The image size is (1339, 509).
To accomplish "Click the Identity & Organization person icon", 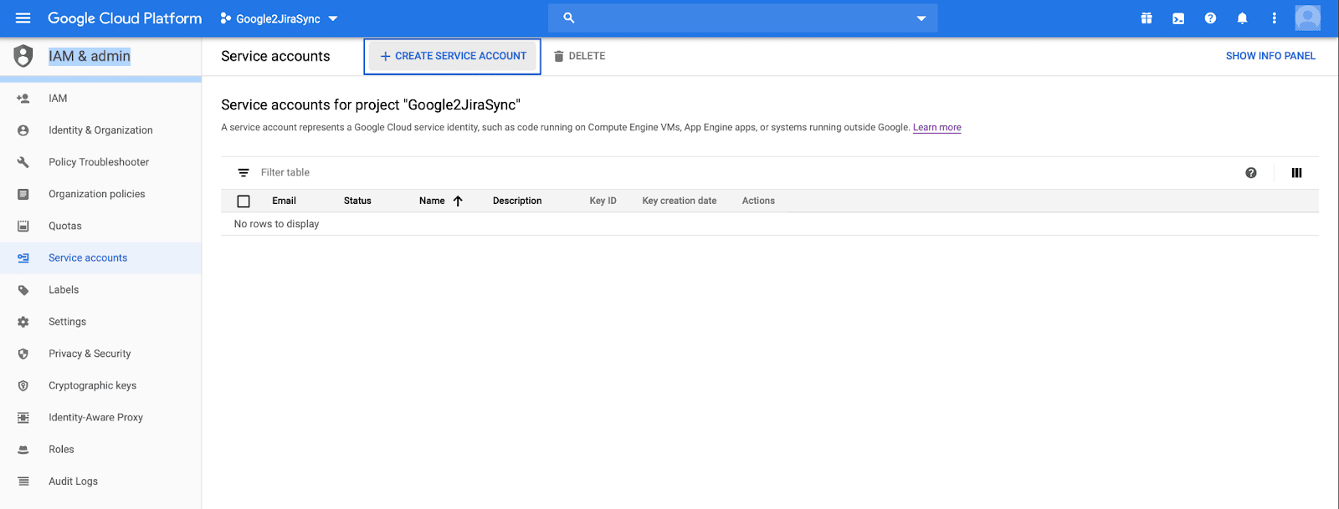I will [x=23, y=130].
